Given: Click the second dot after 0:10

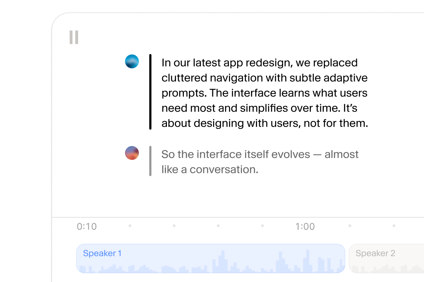Looking at the screenshot, I should tap(174, 226).
